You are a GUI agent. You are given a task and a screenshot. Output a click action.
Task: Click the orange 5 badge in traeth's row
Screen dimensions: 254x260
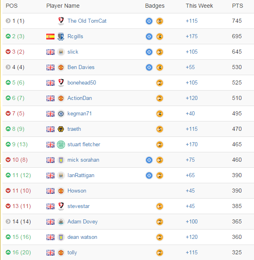(160, 129)
